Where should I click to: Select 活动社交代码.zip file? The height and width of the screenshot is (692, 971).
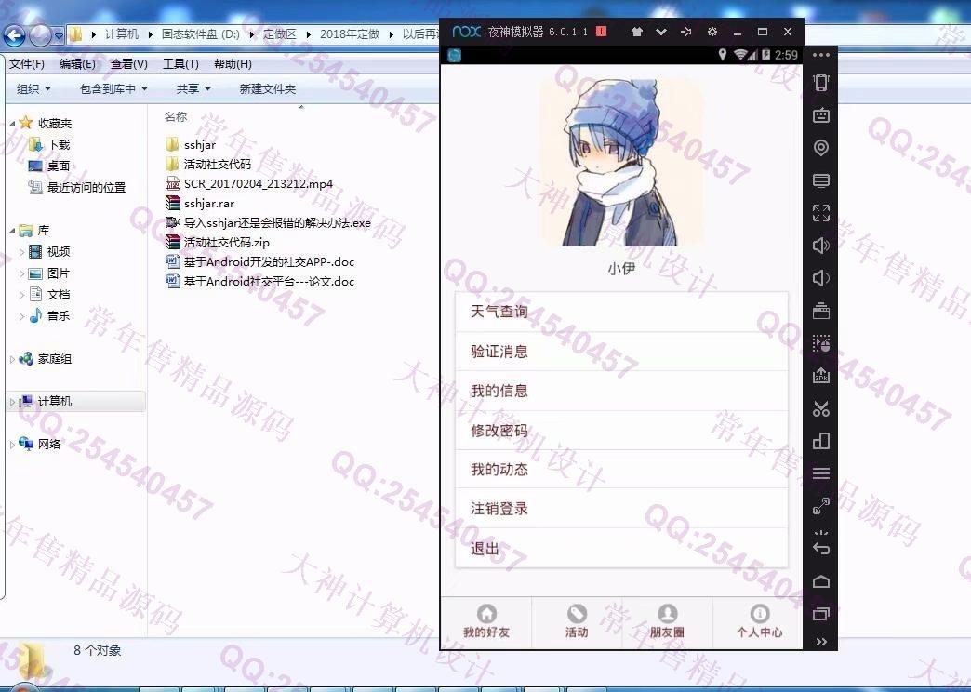218,242
